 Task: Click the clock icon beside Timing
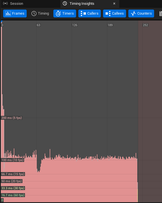[x=34, y=13]
